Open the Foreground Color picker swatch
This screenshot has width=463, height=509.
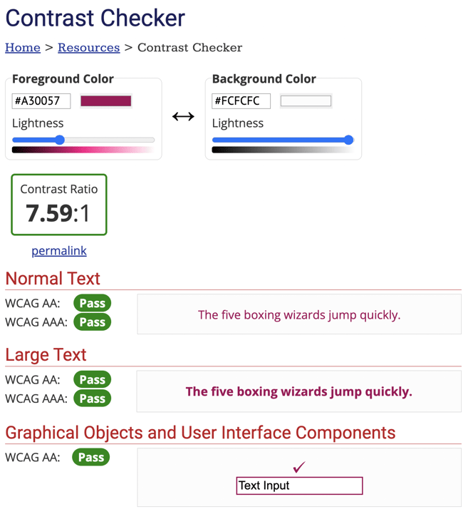click(106, 101)
